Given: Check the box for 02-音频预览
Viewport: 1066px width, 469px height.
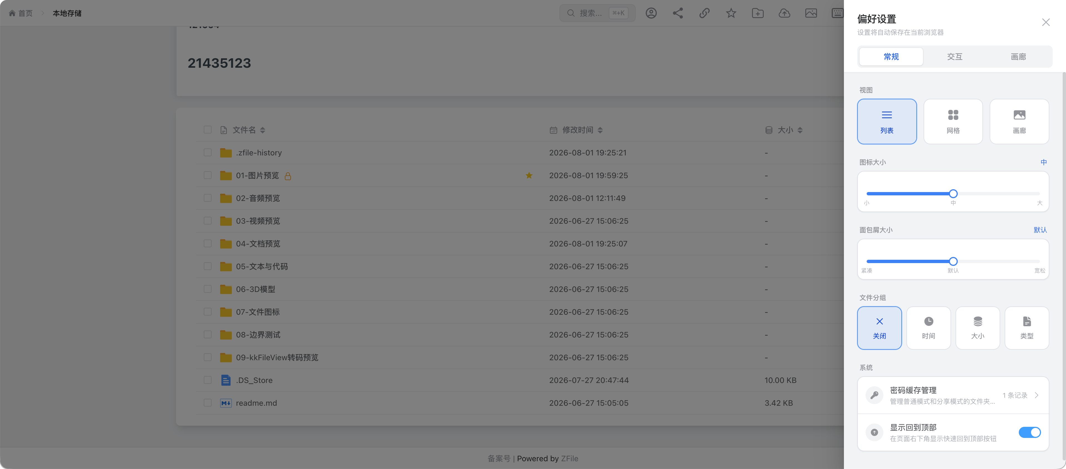Looking at the screenshot, I should [x=208, y=198].
